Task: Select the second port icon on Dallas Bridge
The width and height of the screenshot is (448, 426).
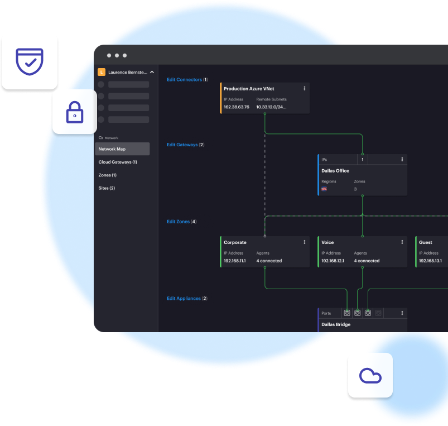Action: (357, 313)
